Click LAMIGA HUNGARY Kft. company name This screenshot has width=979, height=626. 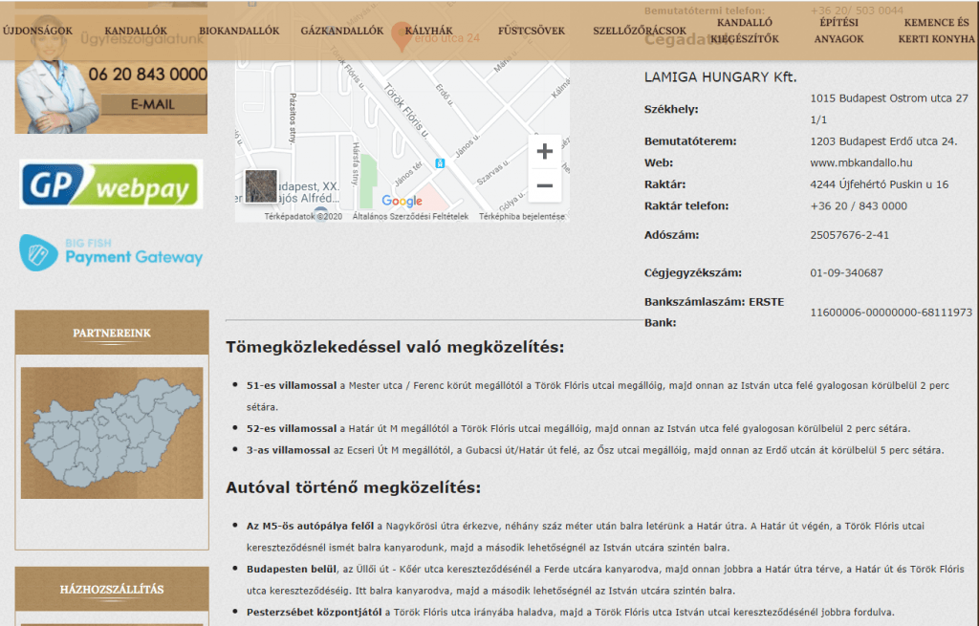[721, 77]
